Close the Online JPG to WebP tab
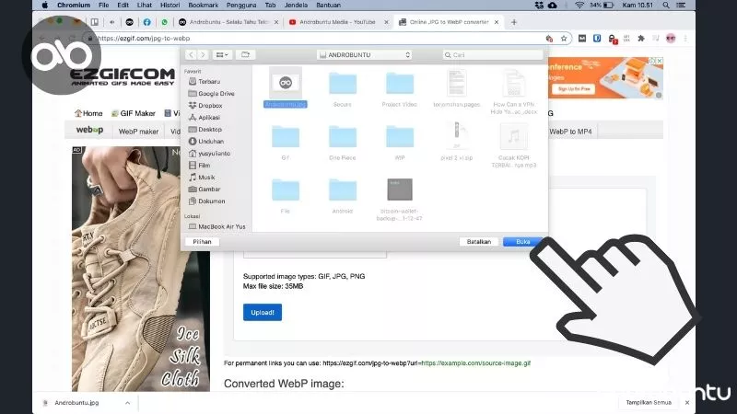 tap(497, 22)
